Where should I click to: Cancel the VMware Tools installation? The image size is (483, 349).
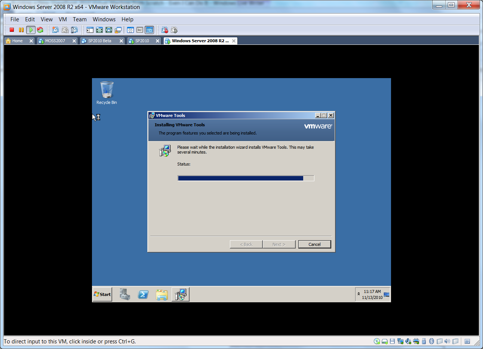(314, 244)
